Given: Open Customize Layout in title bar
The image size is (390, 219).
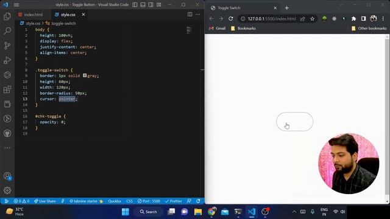Looking at the screenshot, I should [x=159, y=5].
